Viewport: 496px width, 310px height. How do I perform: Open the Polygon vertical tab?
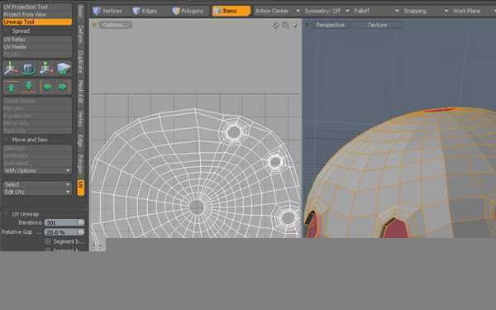(80, 165)
